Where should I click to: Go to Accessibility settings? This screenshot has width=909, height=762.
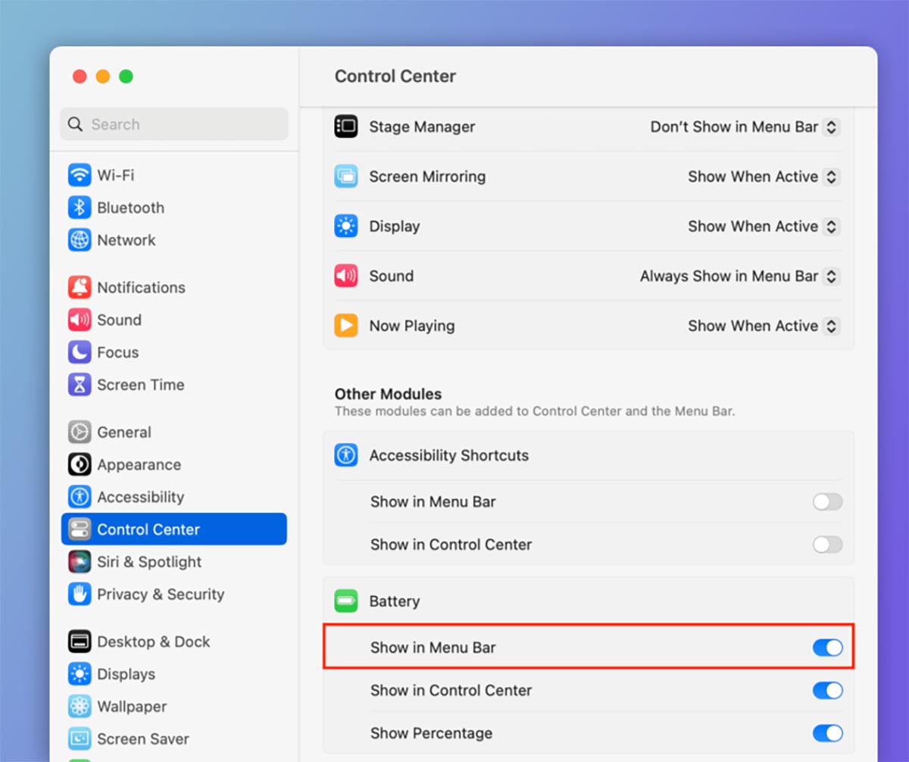click(174, 497)
